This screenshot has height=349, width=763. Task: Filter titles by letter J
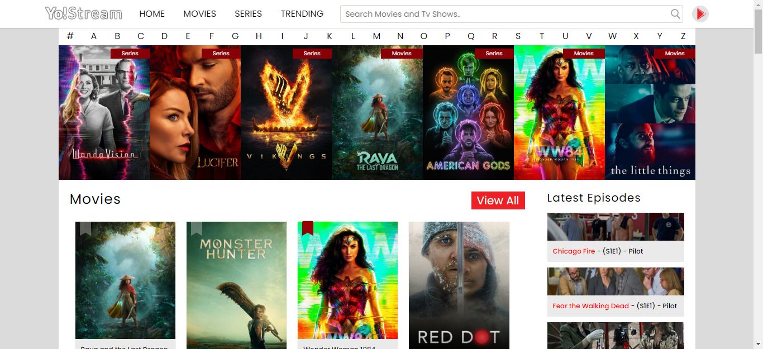306,36
